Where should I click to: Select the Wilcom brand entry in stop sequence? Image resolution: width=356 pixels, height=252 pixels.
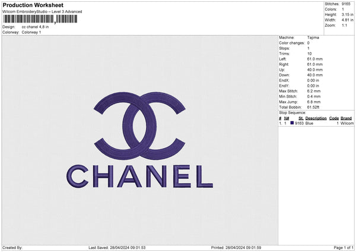coord(347,124)
